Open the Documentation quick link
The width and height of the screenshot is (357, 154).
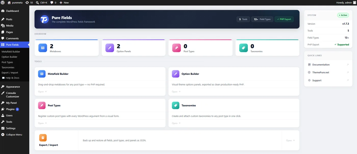pyautogui.click(x=328, y=65)
